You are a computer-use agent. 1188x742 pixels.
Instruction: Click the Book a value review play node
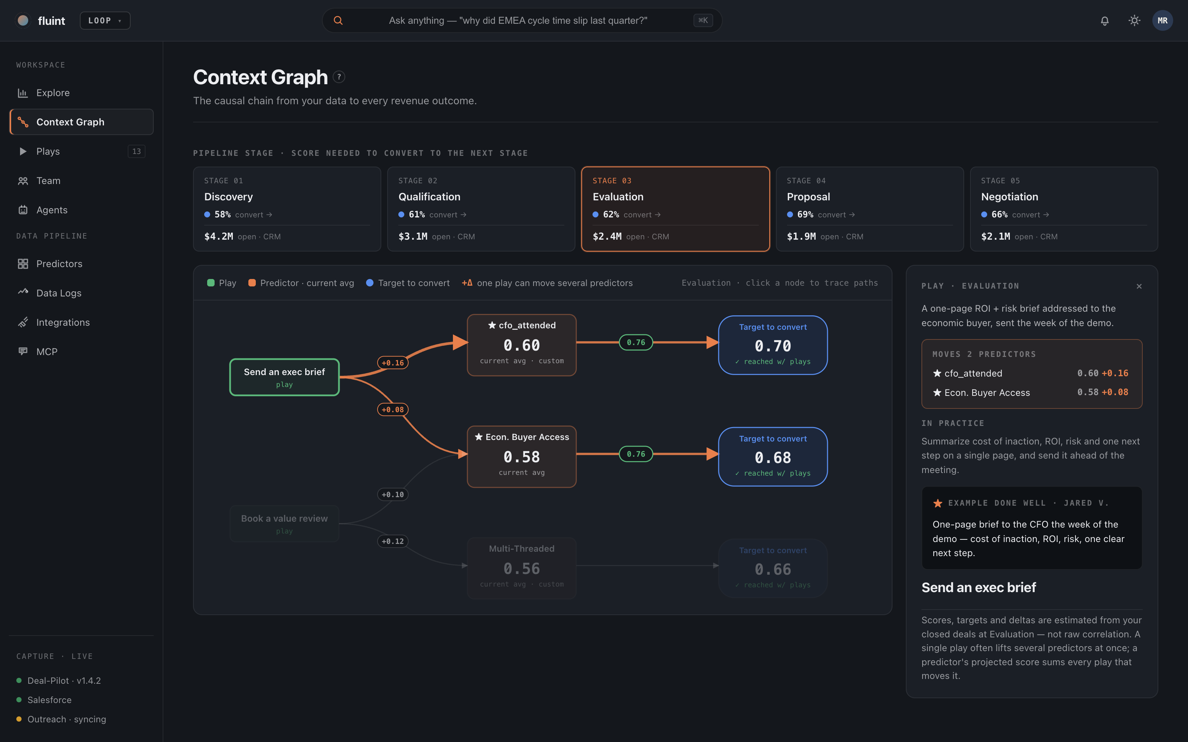pos(284,523)
